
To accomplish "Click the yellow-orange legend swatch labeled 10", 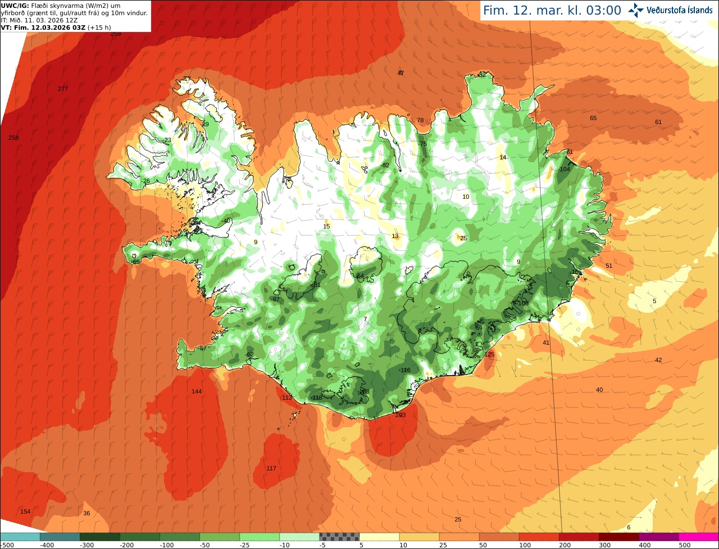I will point(418,537).
